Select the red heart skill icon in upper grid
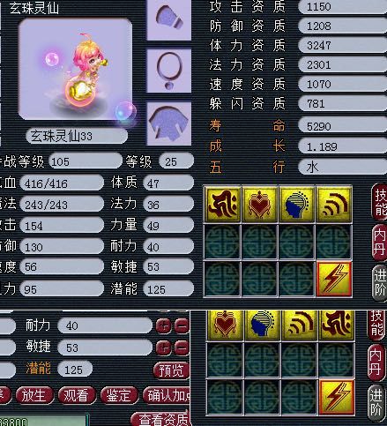 click(259, 204)
